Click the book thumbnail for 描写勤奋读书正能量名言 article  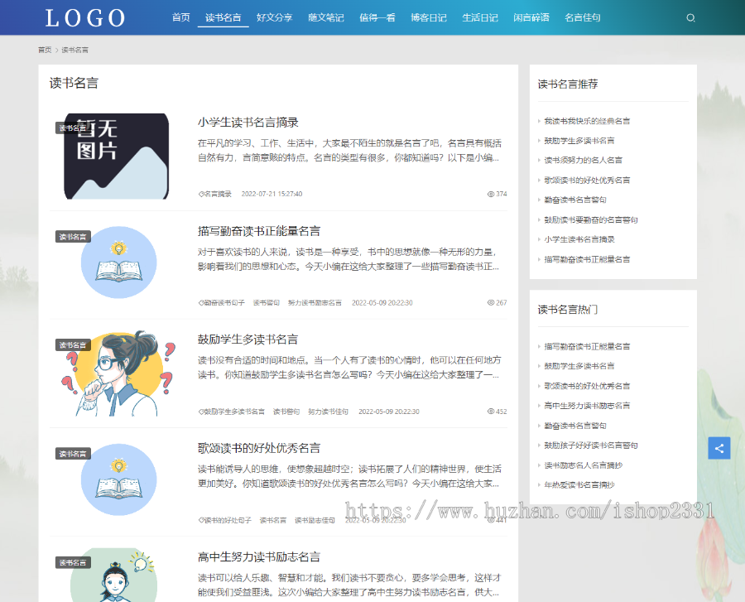click(118, 262)
